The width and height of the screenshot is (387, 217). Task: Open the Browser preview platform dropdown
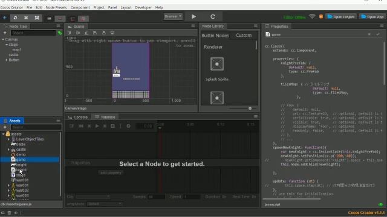point(173,16)
